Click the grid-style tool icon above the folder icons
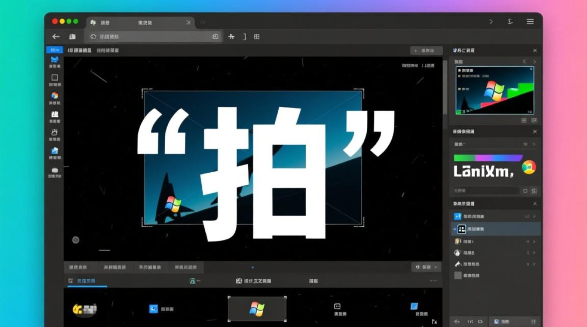This screenshot has height=327, width=587. (54, 113)
